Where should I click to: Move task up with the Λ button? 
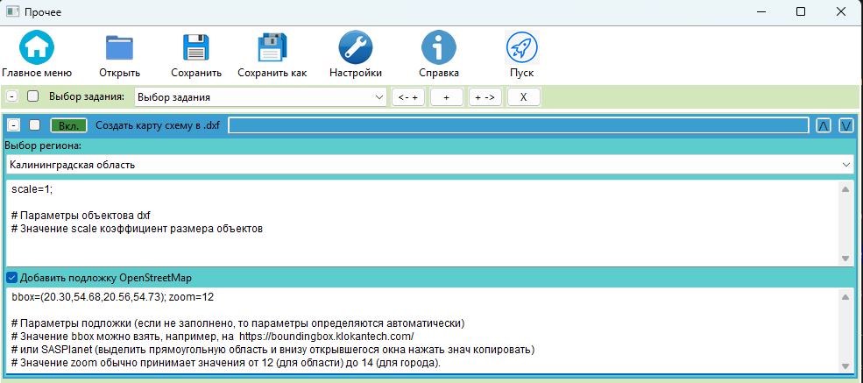pos(823,125)
